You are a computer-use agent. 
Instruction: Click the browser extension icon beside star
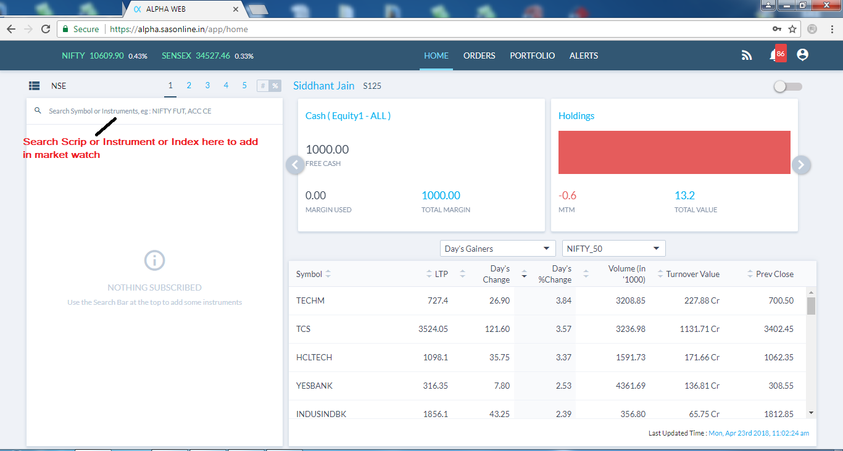(813, 29)
